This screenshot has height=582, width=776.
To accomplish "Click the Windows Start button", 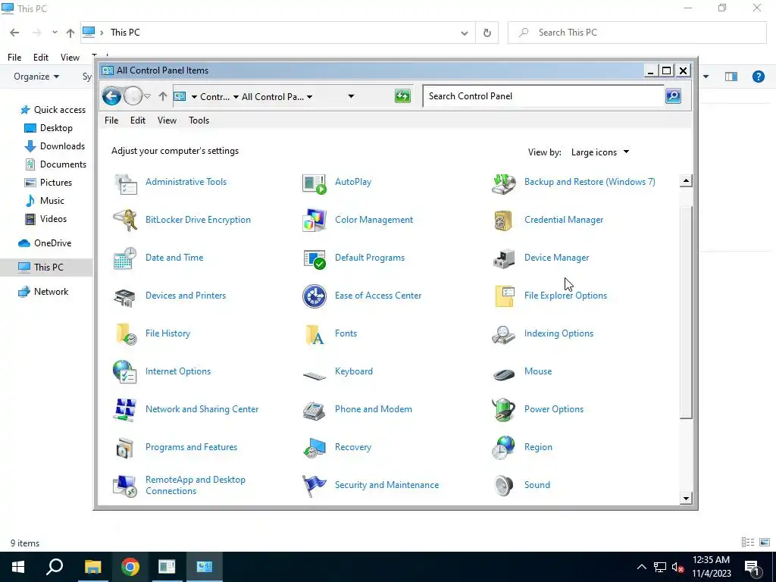I will pyautogui.click(x=18, y=567).
